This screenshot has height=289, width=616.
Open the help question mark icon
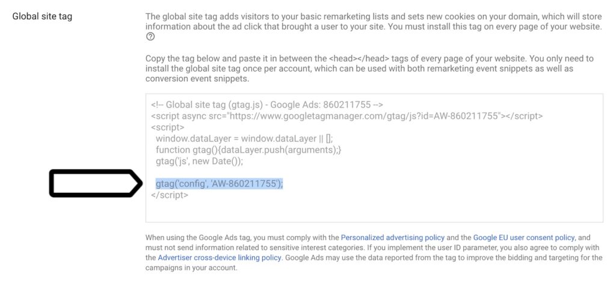(150, 37)
